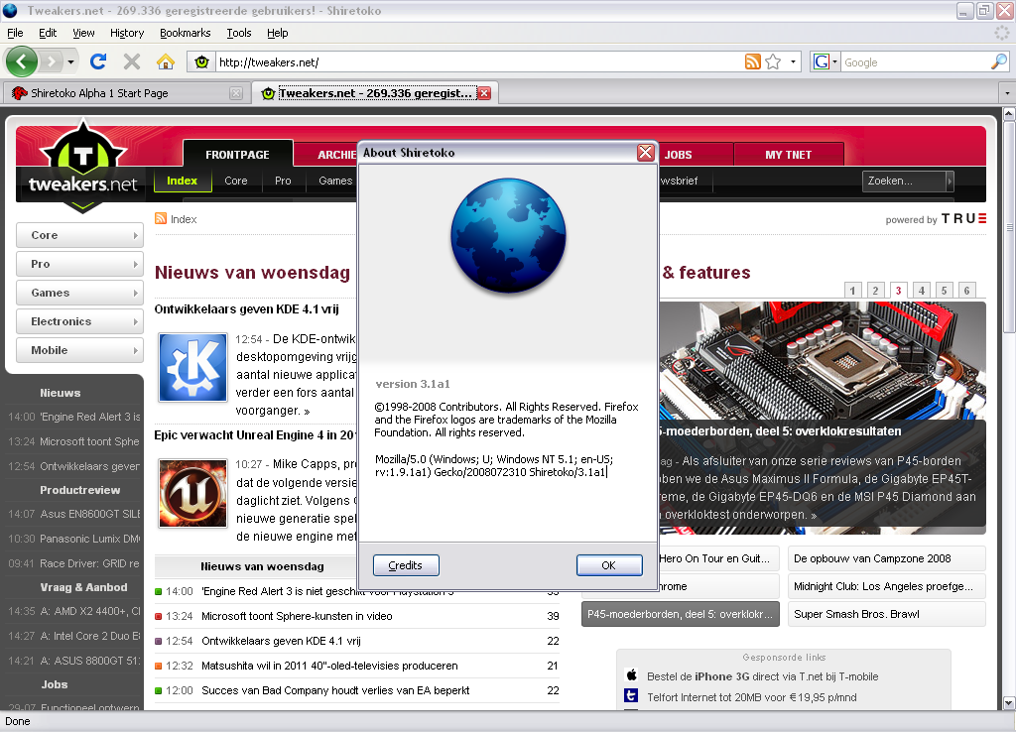Click the Index sub-navigation item
This screenshot has height=732, width=1016.
tap(183, 181)
